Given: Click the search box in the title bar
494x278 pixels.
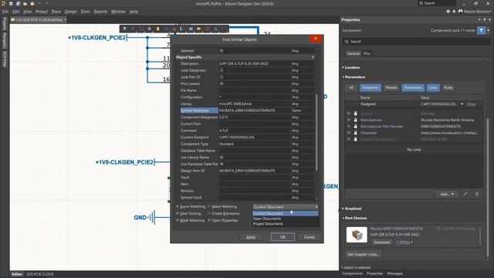Looking at the screenshot, I should pos(437,3).
